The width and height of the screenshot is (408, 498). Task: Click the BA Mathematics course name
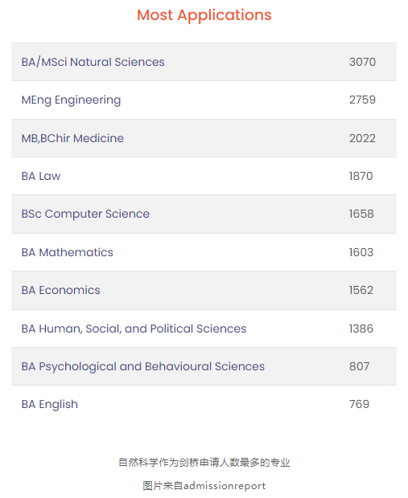click(x=67, y=252)
